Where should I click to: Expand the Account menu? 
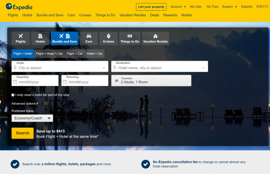pos(178,7)
